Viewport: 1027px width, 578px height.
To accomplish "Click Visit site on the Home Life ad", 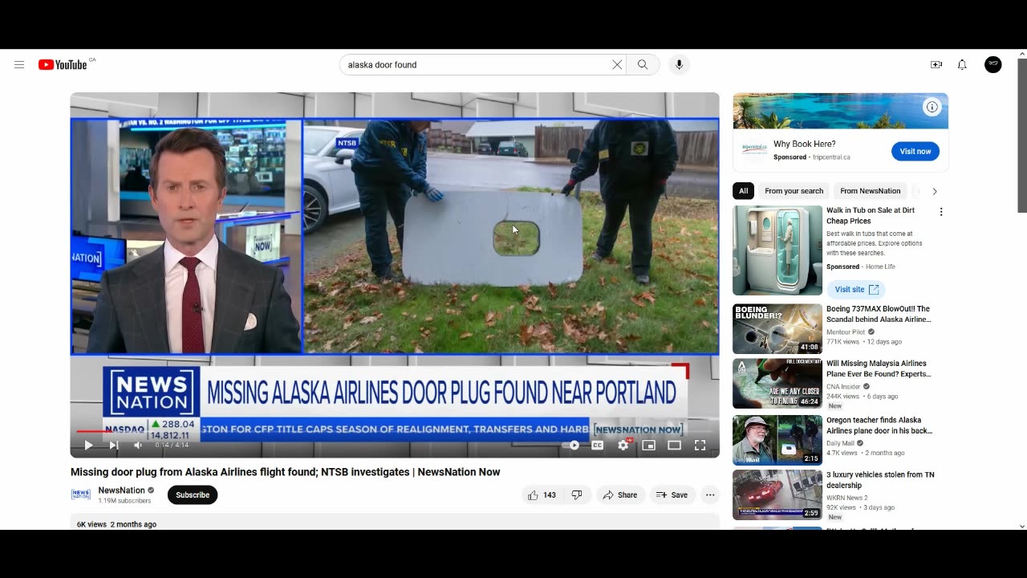I will [x=856, y=290].
